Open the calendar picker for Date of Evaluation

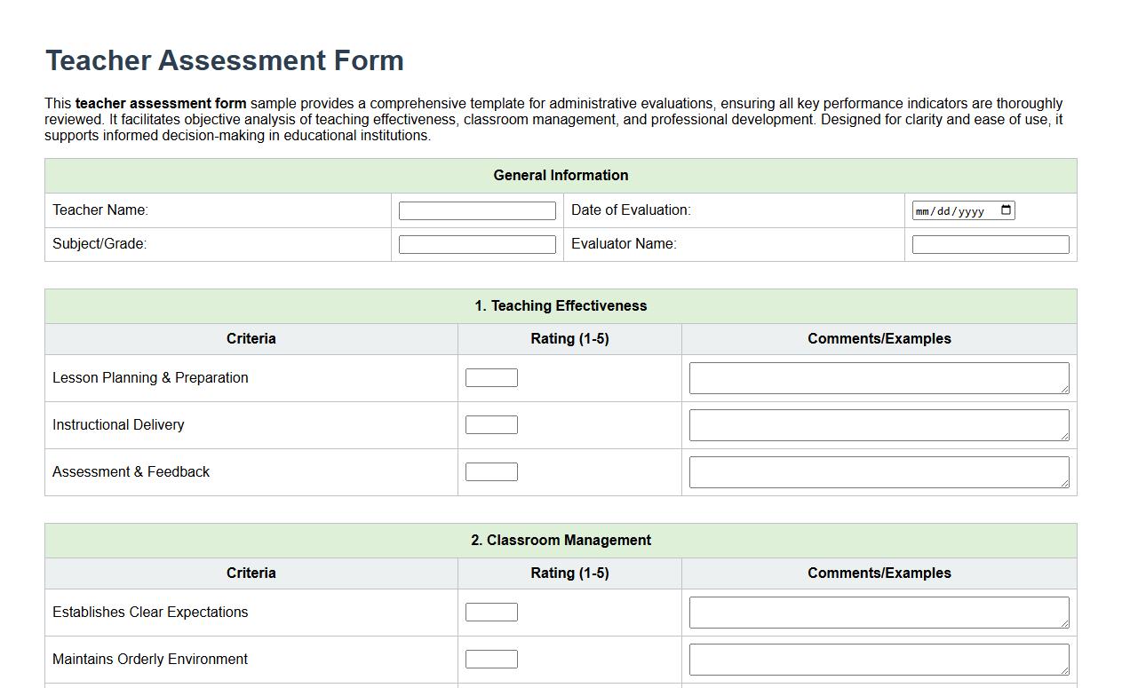click(x=1005, y=210)
